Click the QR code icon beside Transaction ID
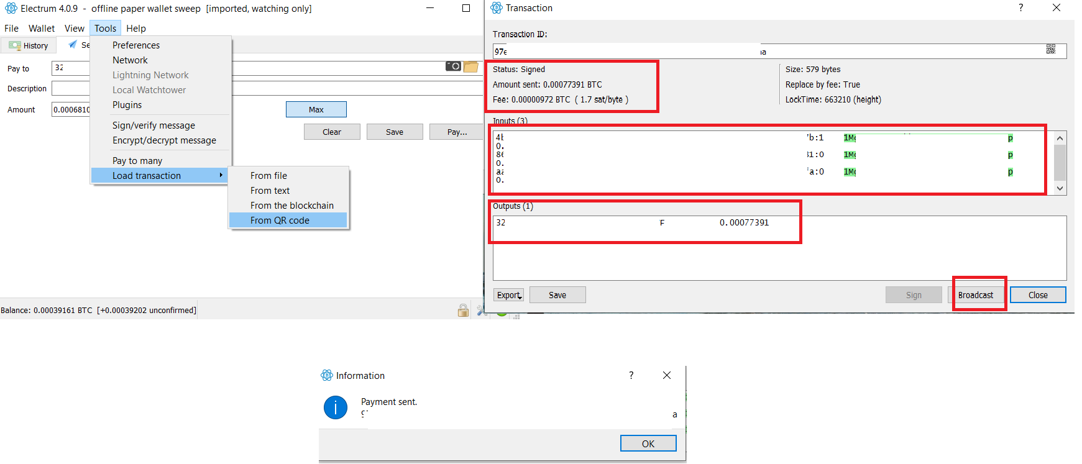1082x464 pixels. pyautogui.click(x=1051, y=49)
